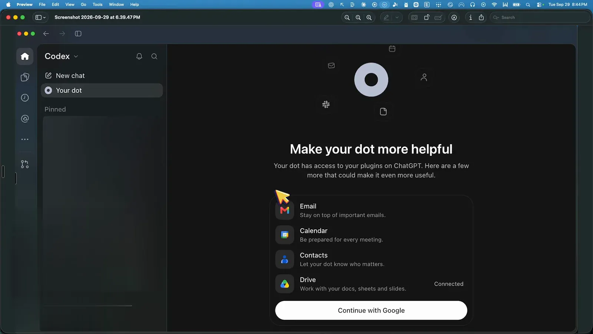Click the at-sign icon in Codex sidebar
593x334 pixels.
coord(25,119)
